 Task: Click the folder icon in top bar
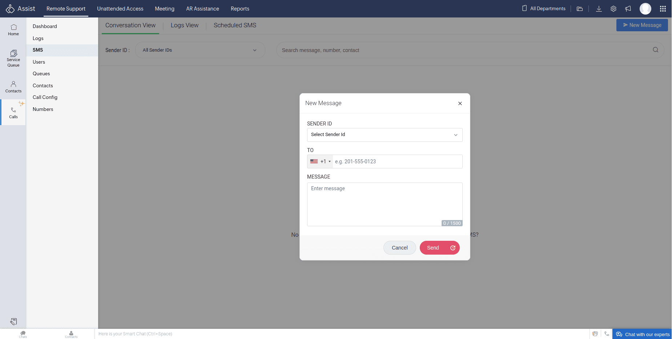580,9
